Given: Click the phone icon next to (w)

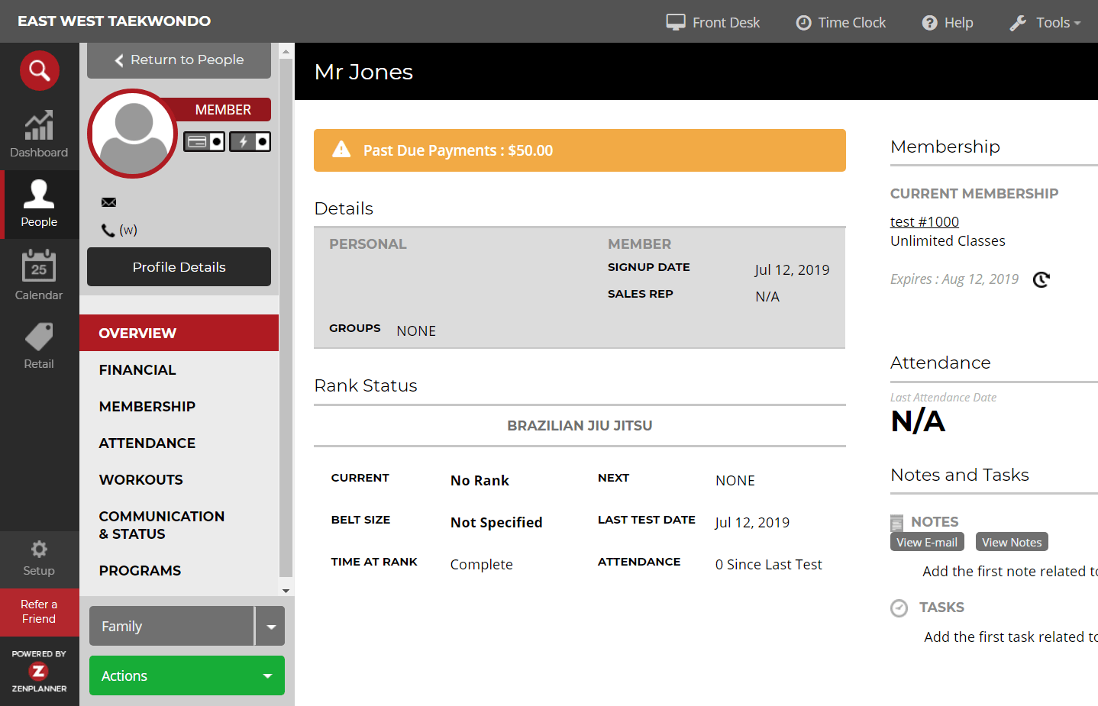Looking at the screenshot, I should pos(109,229).
